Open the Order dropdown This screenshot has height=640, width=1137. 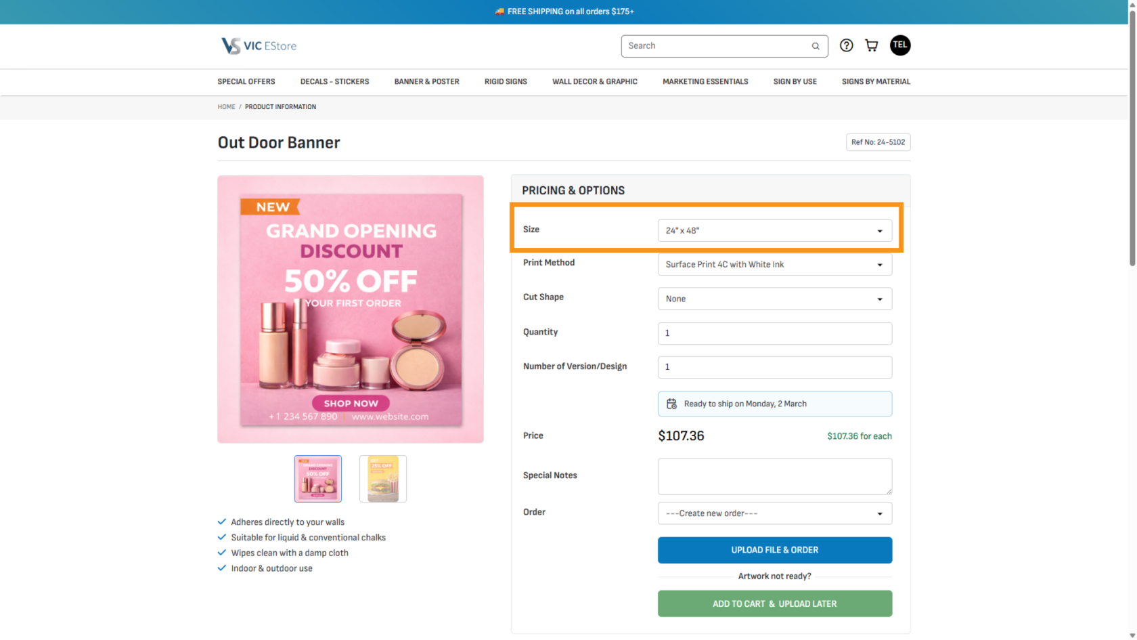pos(774,513)
